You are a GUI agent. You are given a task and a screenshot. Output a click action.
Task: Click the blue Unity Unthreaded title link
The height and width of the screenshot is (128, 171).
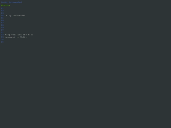(11, 2)
